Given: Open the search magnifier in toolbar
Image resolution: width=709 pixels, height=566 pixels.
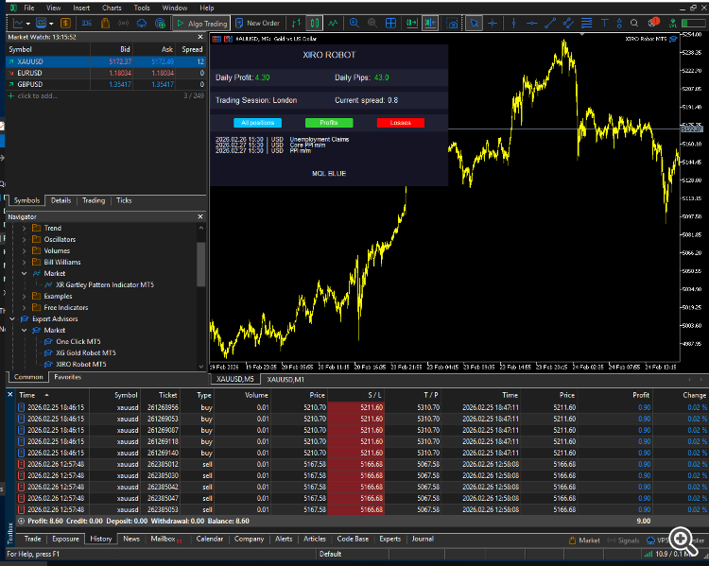Looking at the screenshot, I should point(634,23).
